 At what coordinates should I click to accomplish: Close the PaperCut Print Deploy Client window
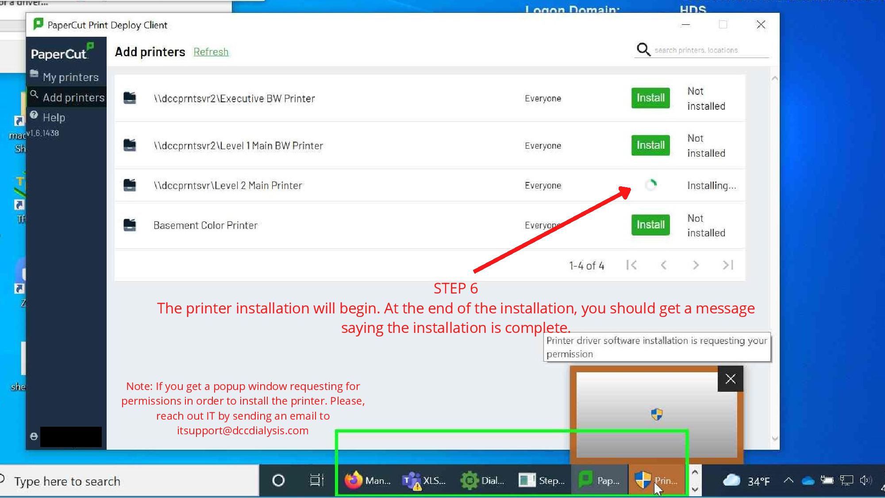point(761,25)
